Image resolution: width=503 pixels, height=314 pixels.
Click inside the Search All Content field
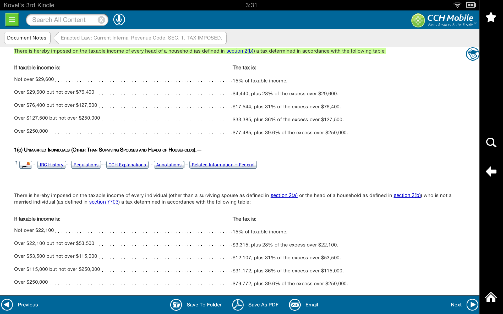[x=63, y=20]
